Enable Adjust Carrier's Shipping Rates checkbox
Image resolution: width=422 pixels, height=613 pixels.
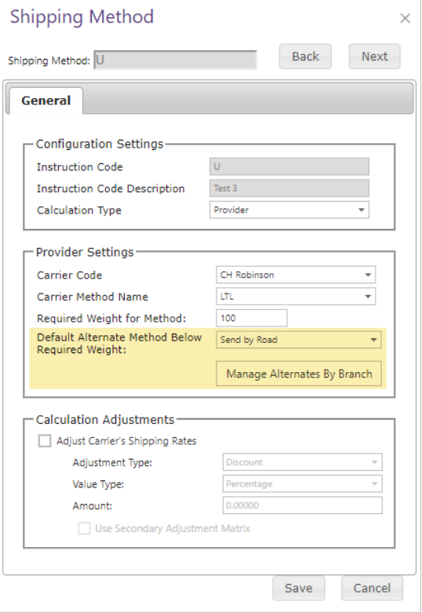(45, 440)
